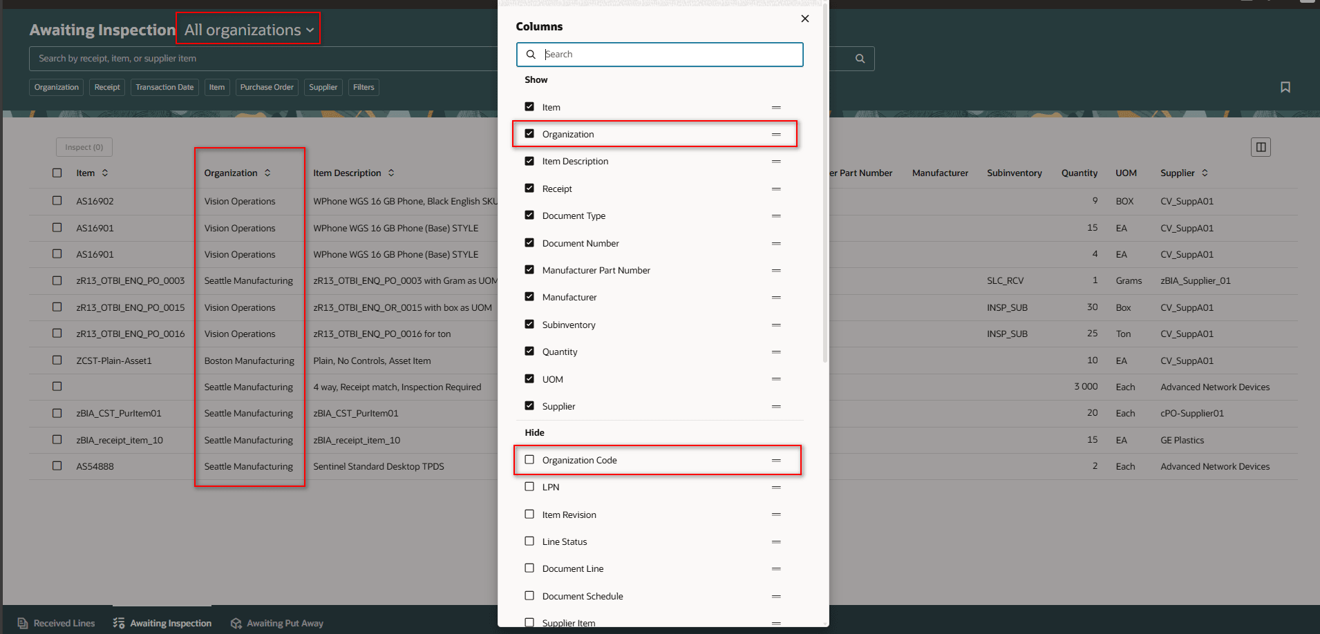Viewport: 1320px width, 634px height.
Task: Click the drag handle next to Supplier Item
Action: click(x=775, y=622)
